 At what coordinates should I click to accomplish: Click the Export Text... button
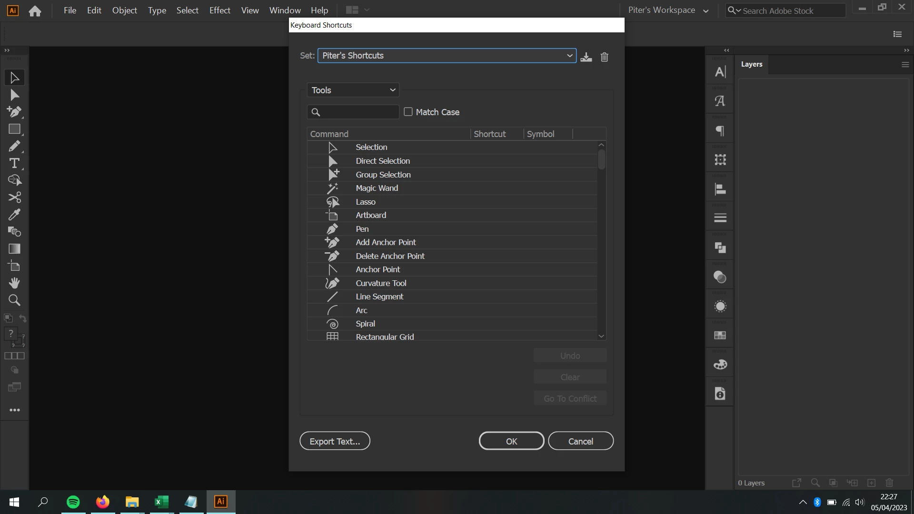click(335, 441)
